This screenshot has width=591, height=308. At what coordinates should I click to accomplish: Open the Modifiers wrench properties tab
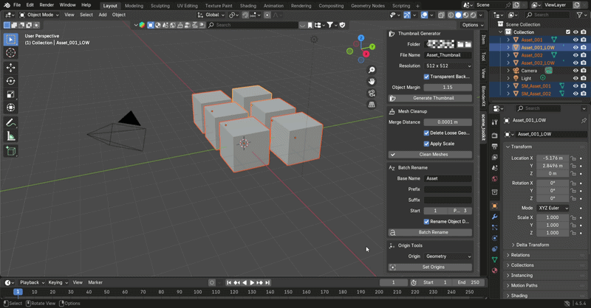coord(494,217)
